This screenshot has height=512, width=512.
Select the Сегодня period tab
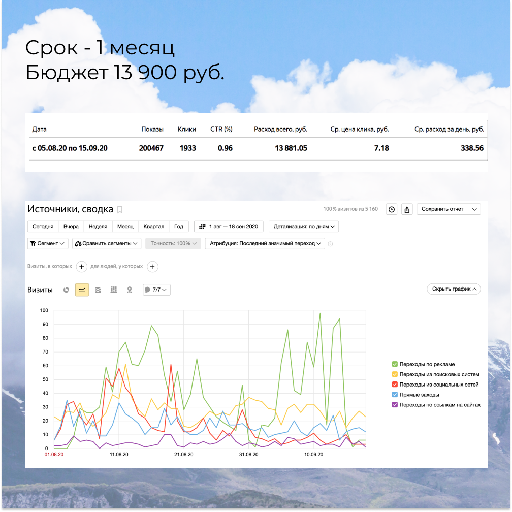pyautogui.click(x=43, y=227)
